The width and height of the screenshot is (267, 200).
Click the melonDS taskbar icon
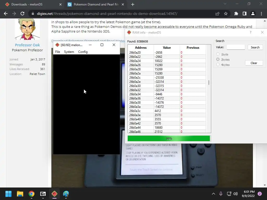point(54,194)
